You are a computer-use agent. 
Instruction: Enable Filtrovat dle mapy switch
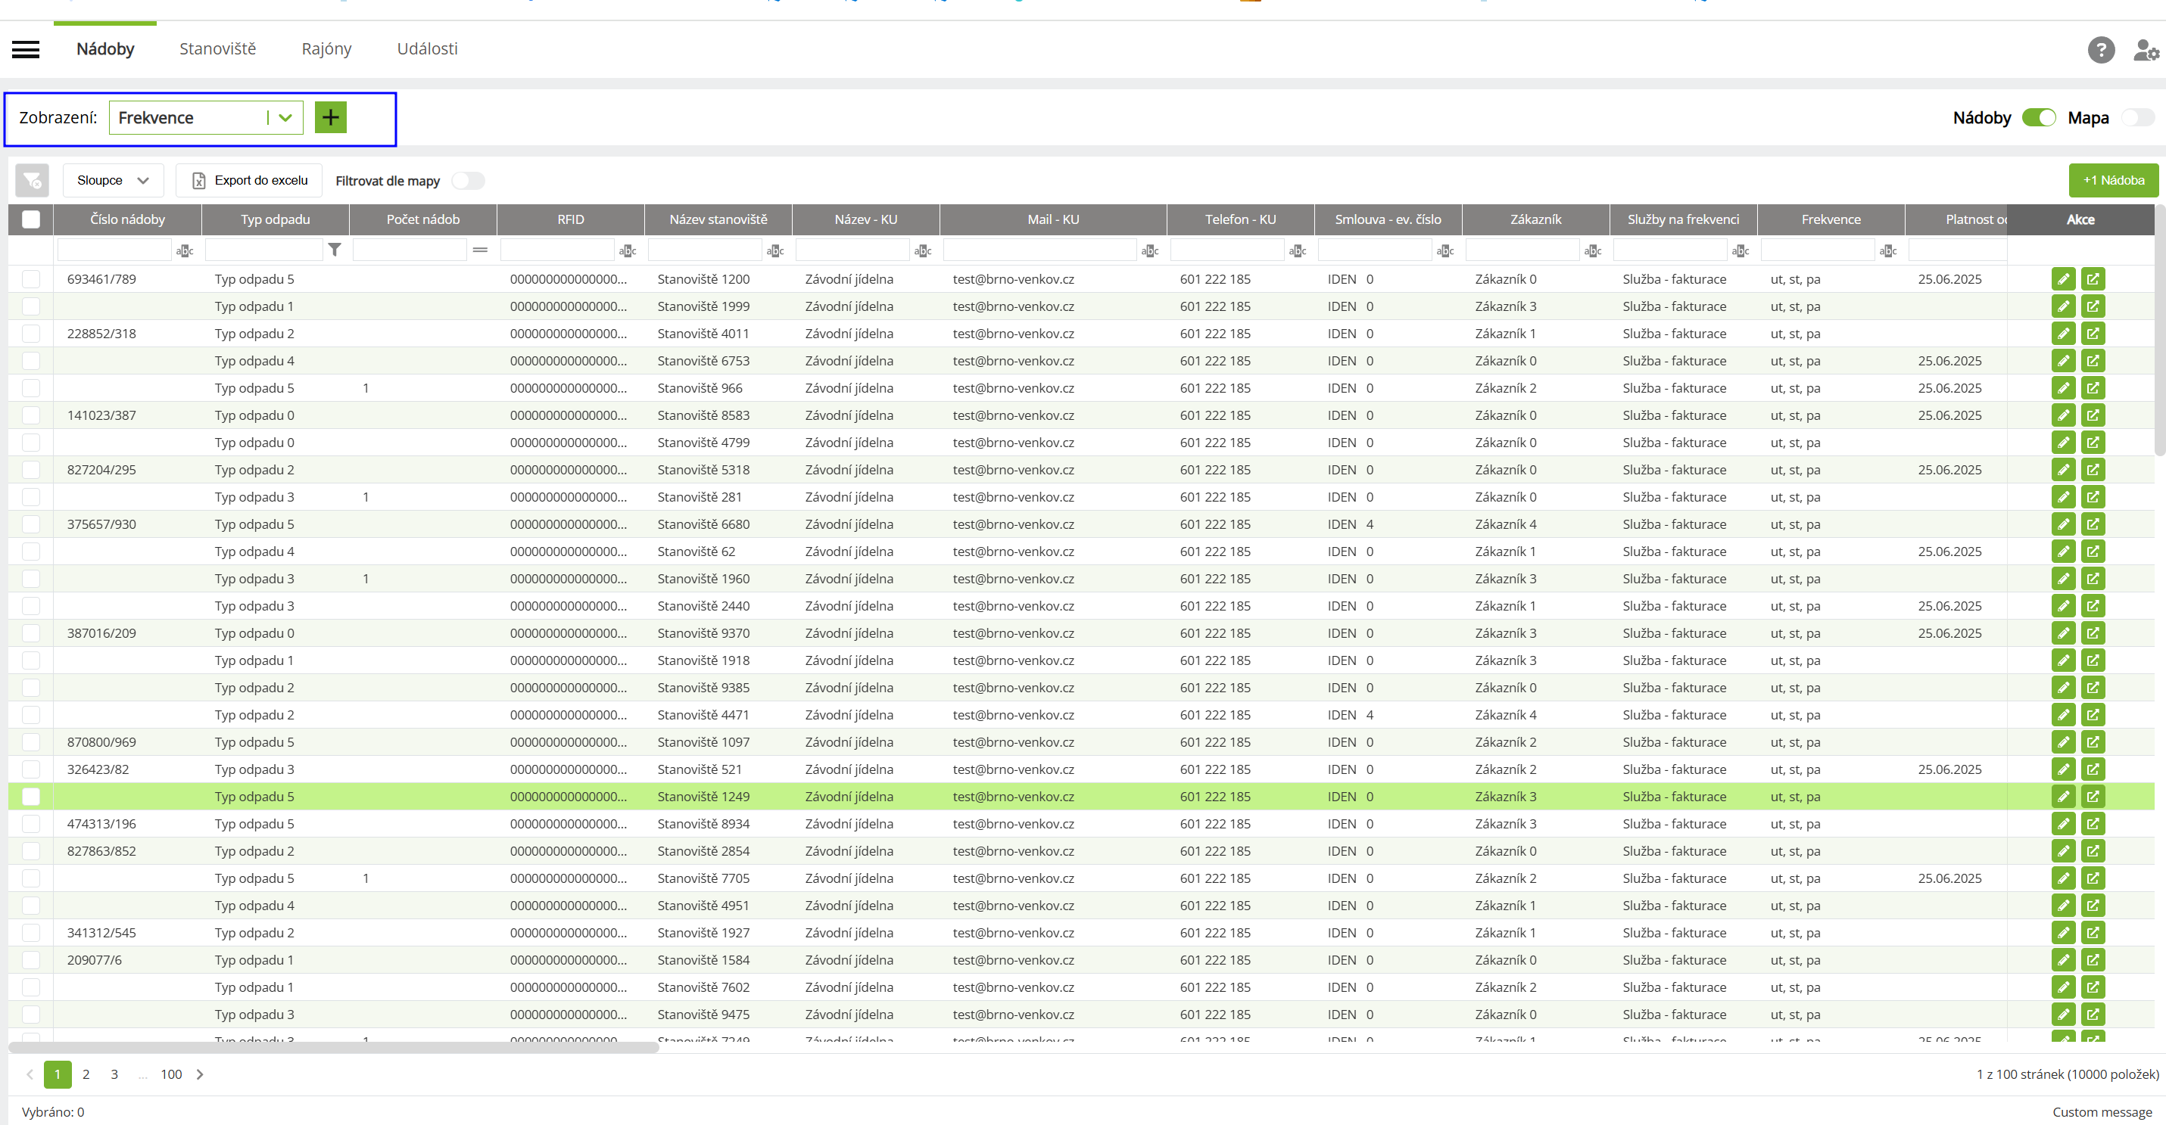coord(468,181)
